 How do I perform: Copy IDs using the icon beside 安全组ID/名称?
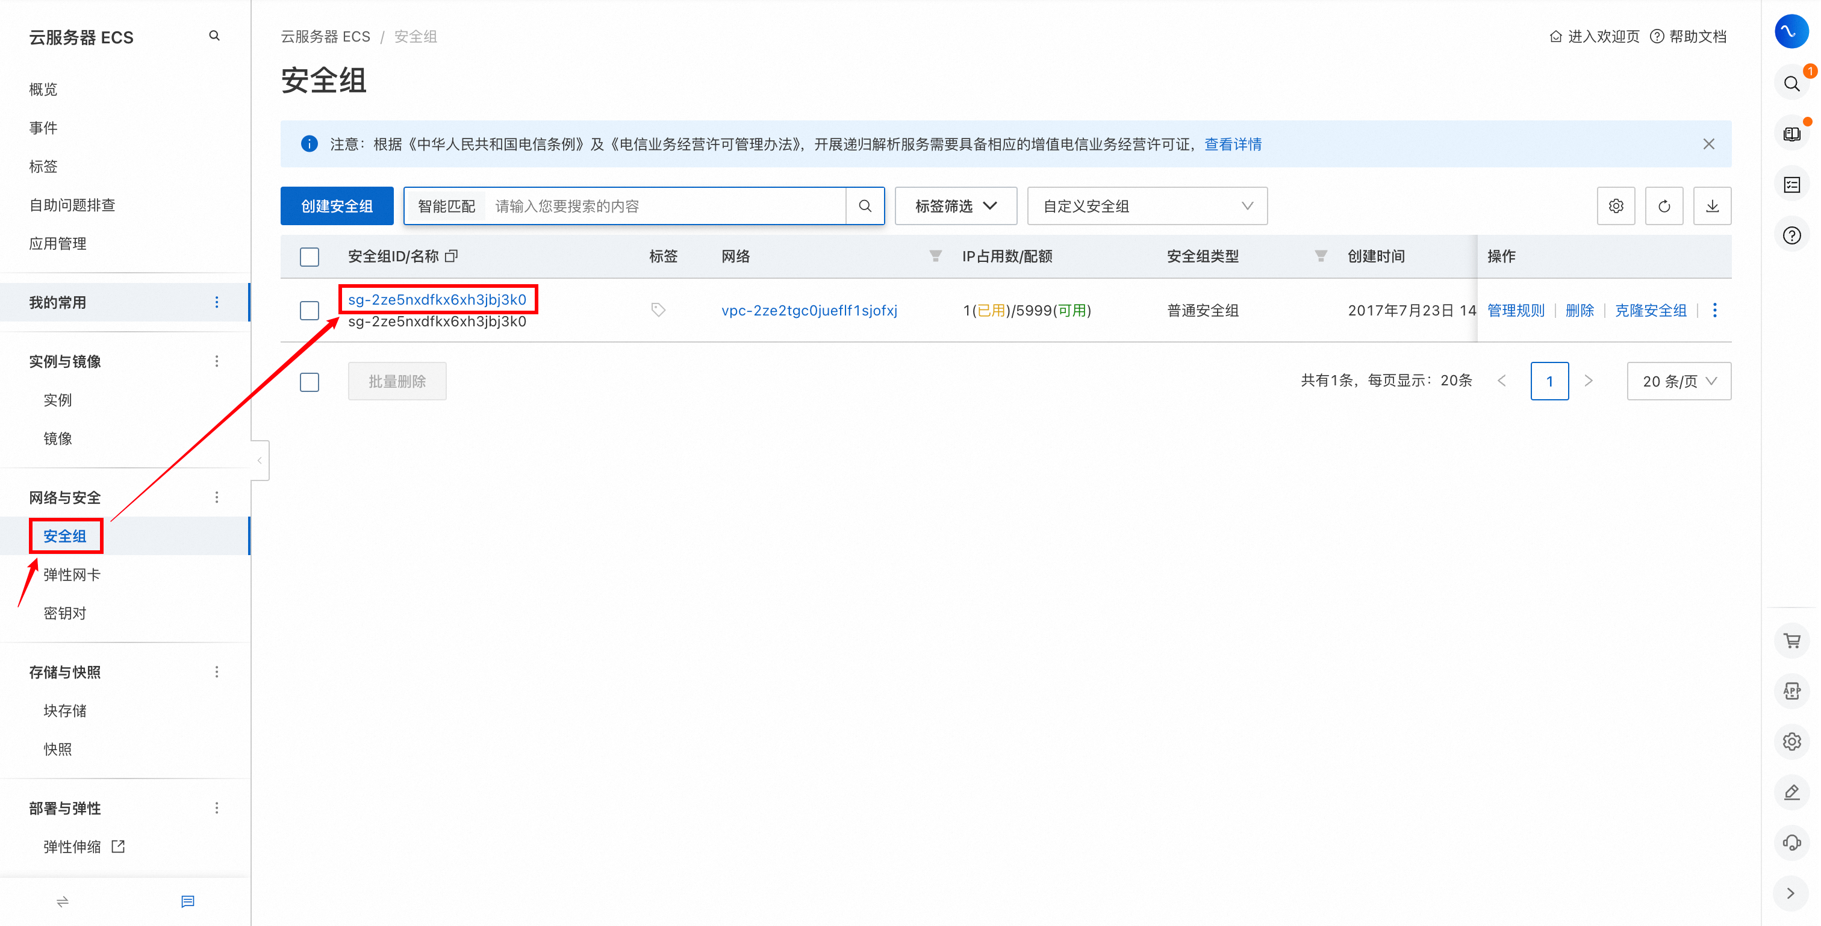point(451,256)
